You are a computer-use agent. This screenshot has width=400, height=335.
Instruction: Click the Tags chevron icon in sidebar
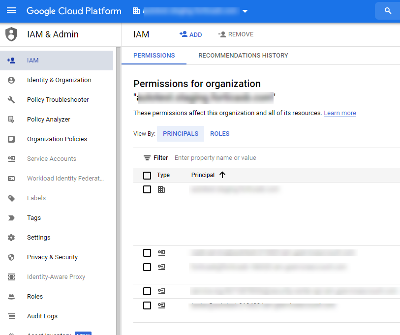point(11,218)
